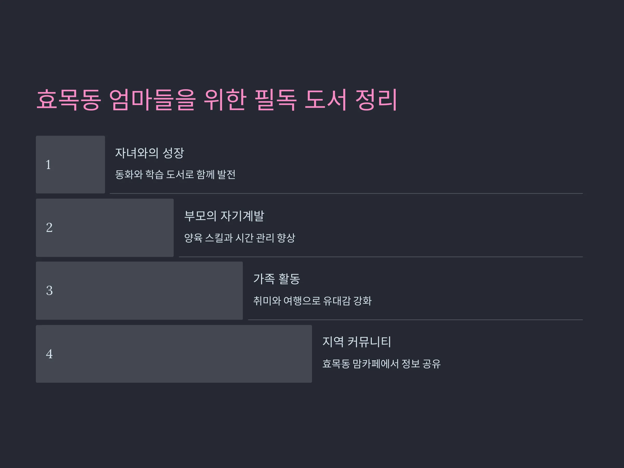Click the divider line under 자녀와의 성장 section
The height and width of the screenshot is (468, 624).
[x=346, y=193]
